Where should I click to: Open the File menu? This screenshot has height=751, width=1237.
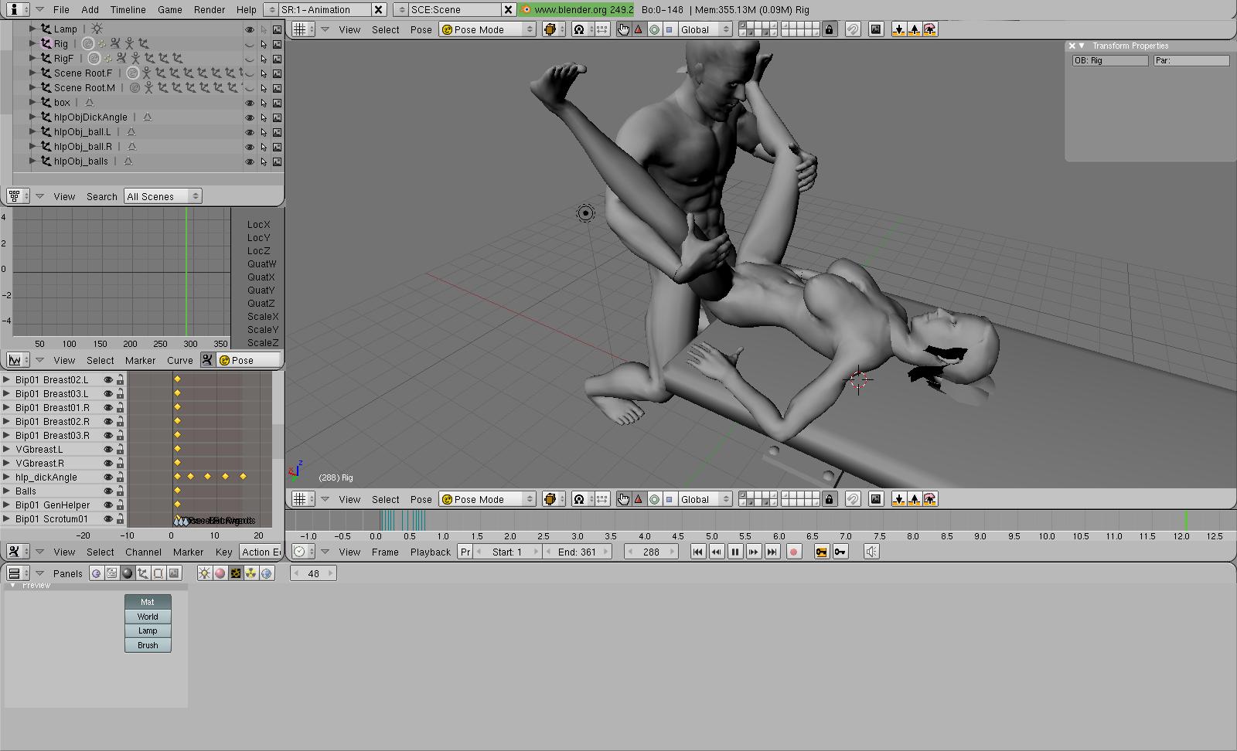point(61,9)
